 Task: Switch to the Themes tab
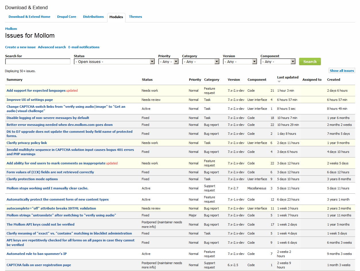coord(135,17)
